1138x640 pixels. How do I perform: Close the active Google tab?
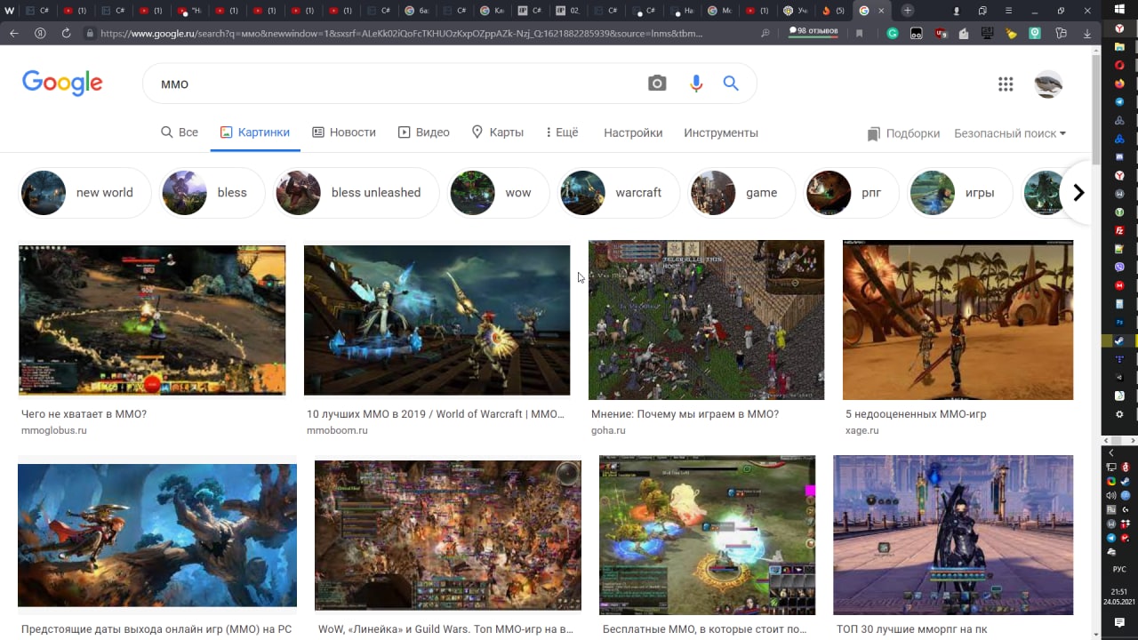[881, 11]
